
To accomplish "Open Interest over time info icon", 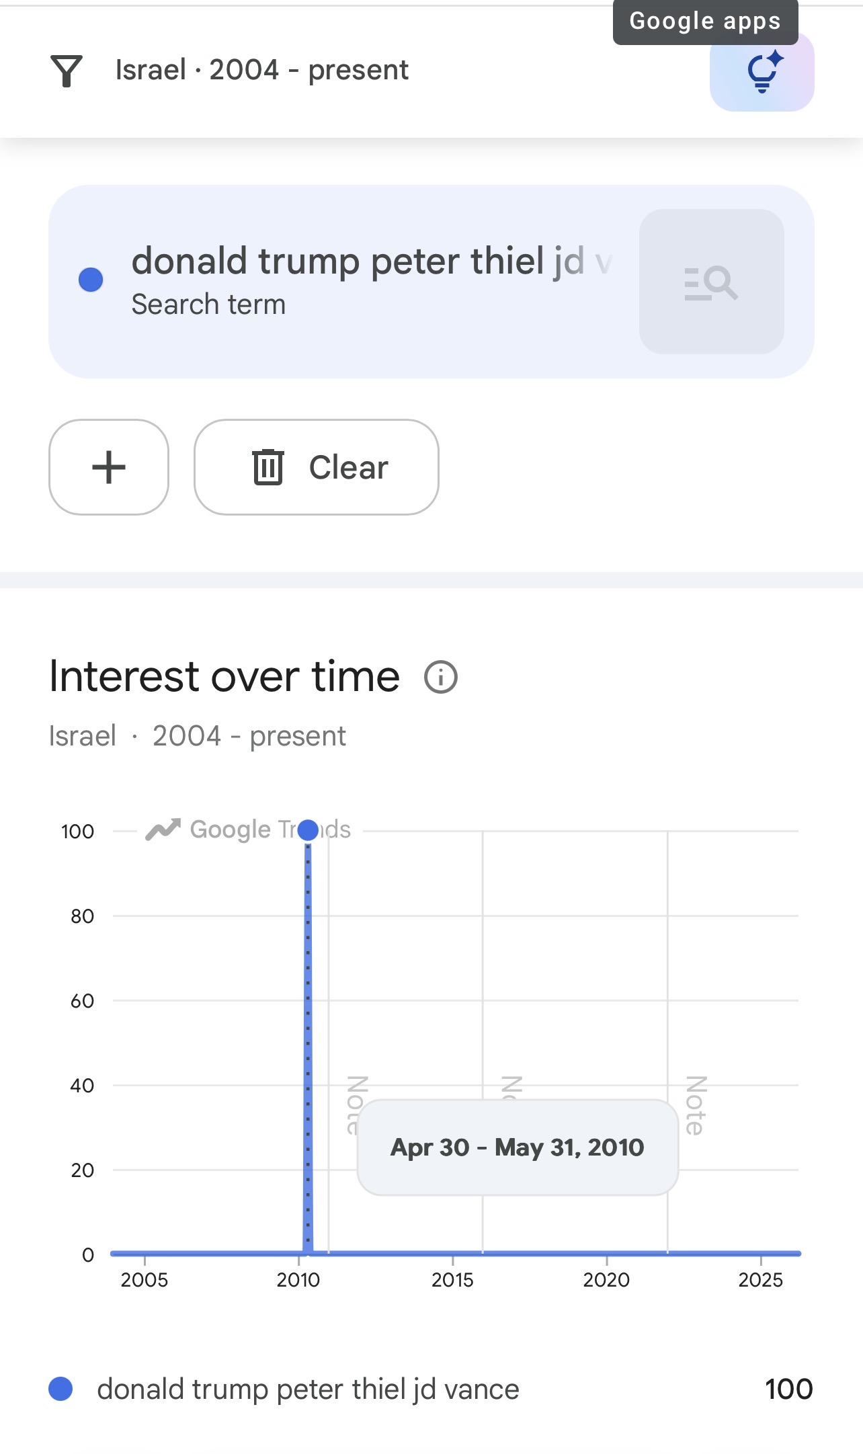I will tap(440, 677).
